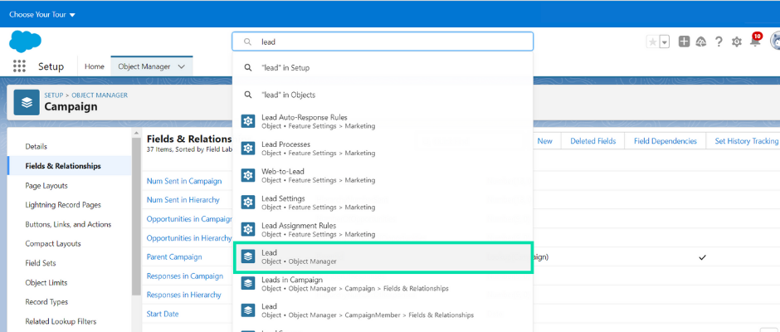
Task: Click the Trailhead guidance cloud icon
Action: point(701,41)
